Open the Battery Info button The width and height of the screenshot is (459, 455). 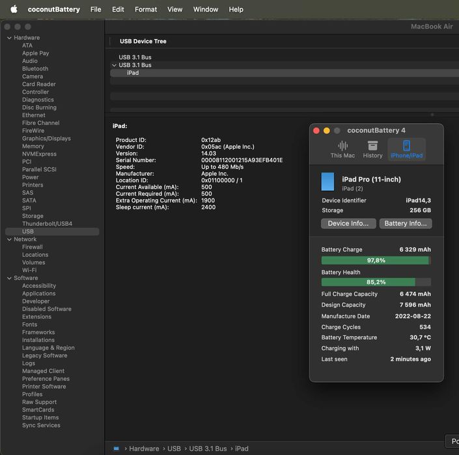click(404, 223)
